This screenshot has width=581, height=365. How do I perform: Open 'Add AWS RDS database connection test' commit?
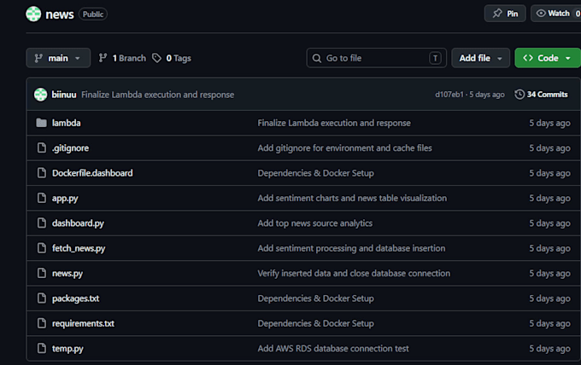point(333,349)
